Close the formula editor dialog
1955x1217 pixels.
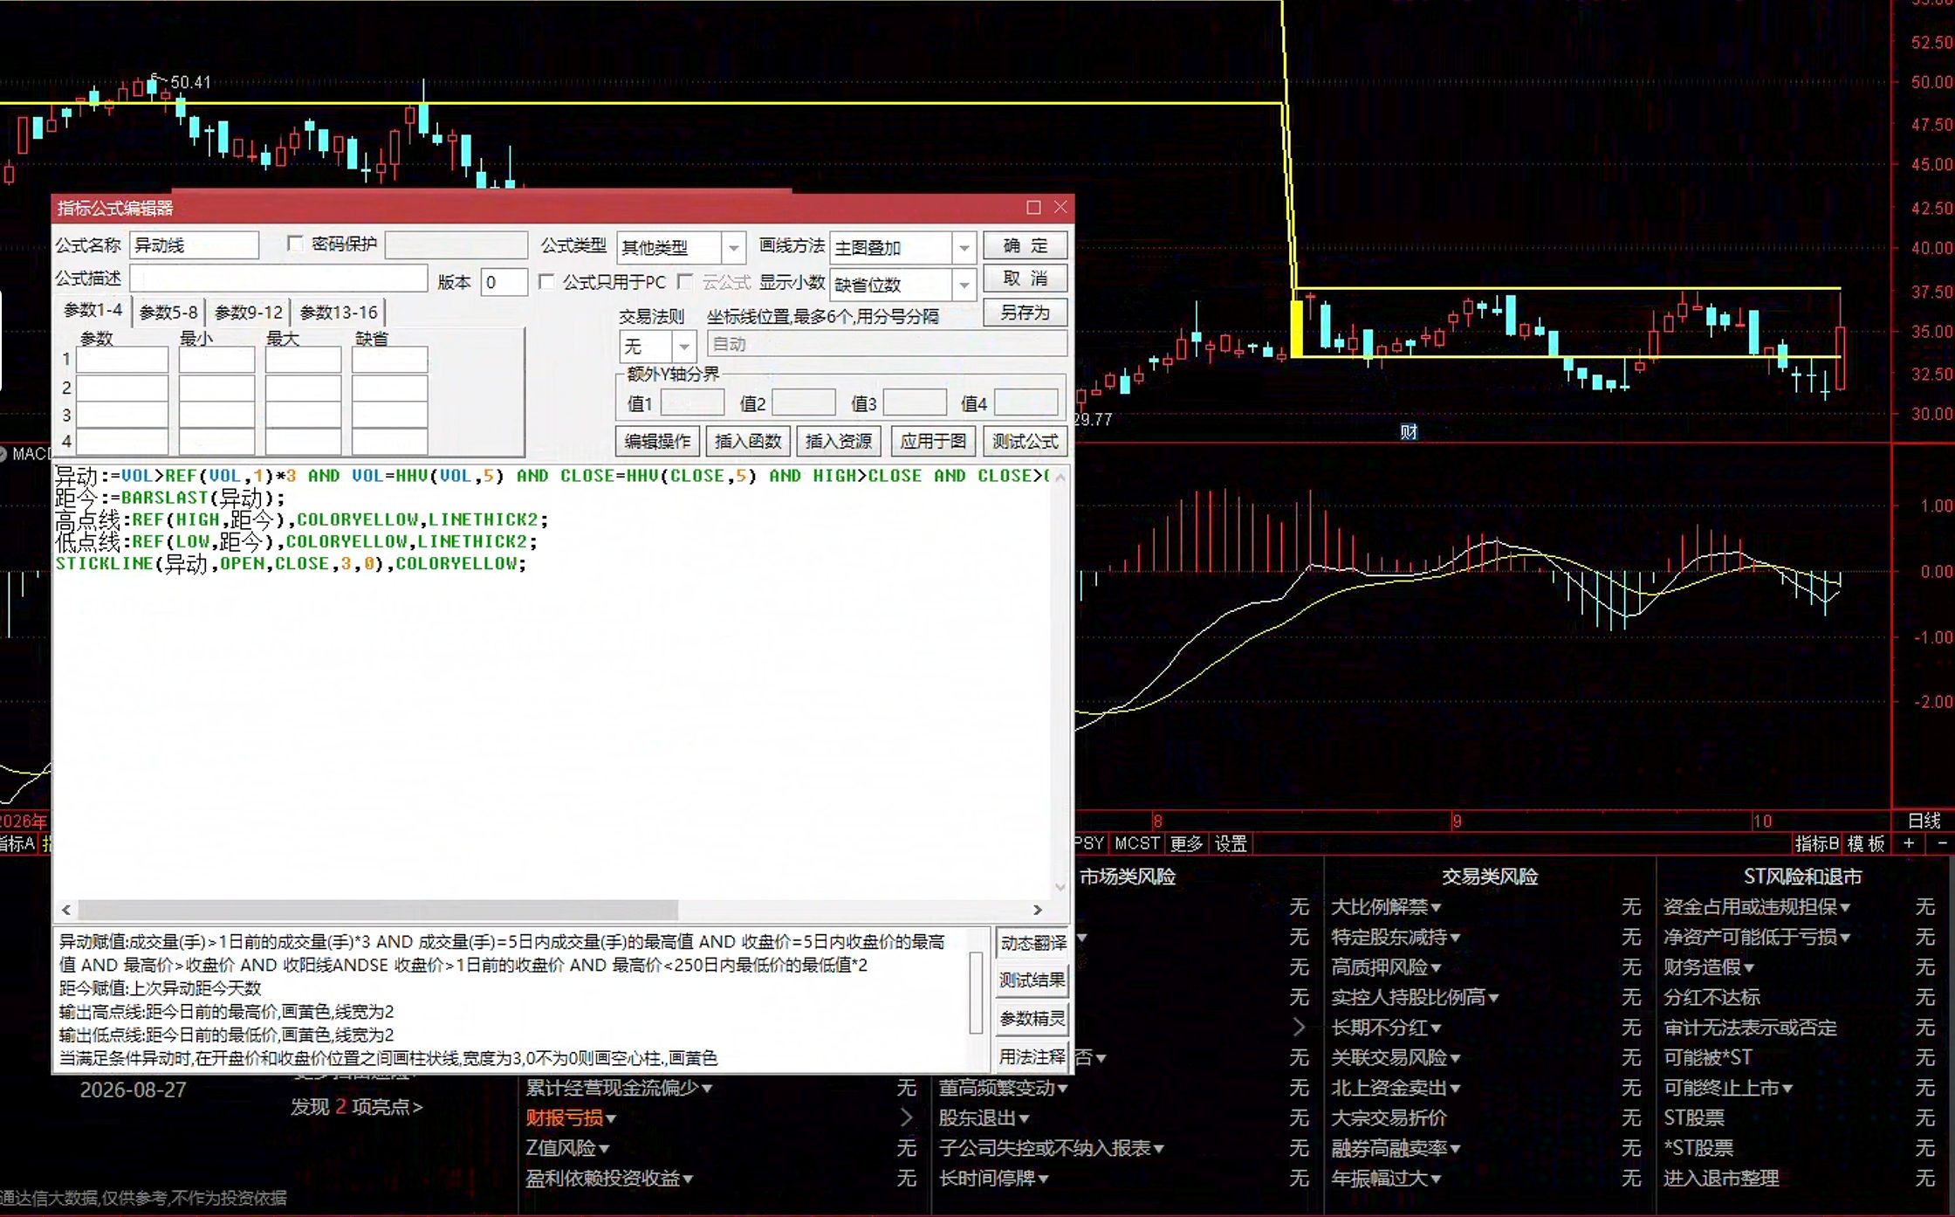point(1060,207)
